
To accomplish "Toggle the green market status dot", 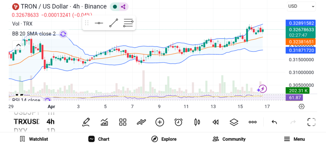I will point(115,6).
